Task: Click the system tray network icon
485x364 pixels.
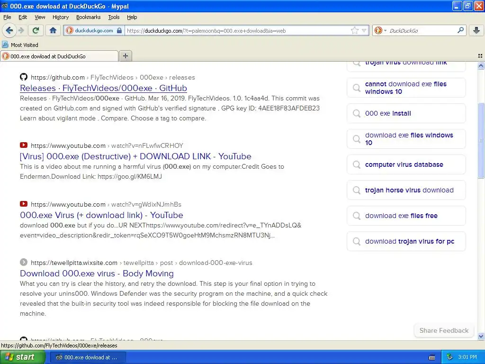Action: tap(450, 357)
